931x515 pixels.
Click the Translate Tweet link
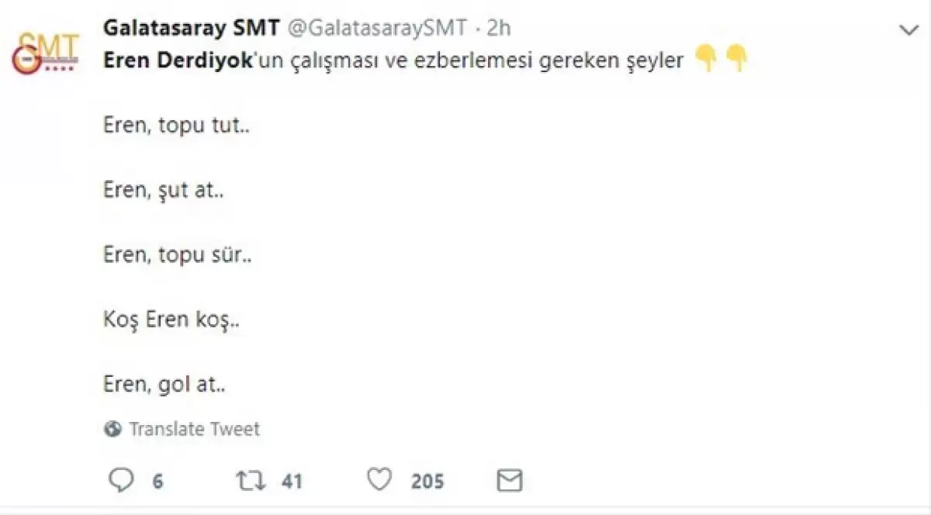[x=194, y=429]
